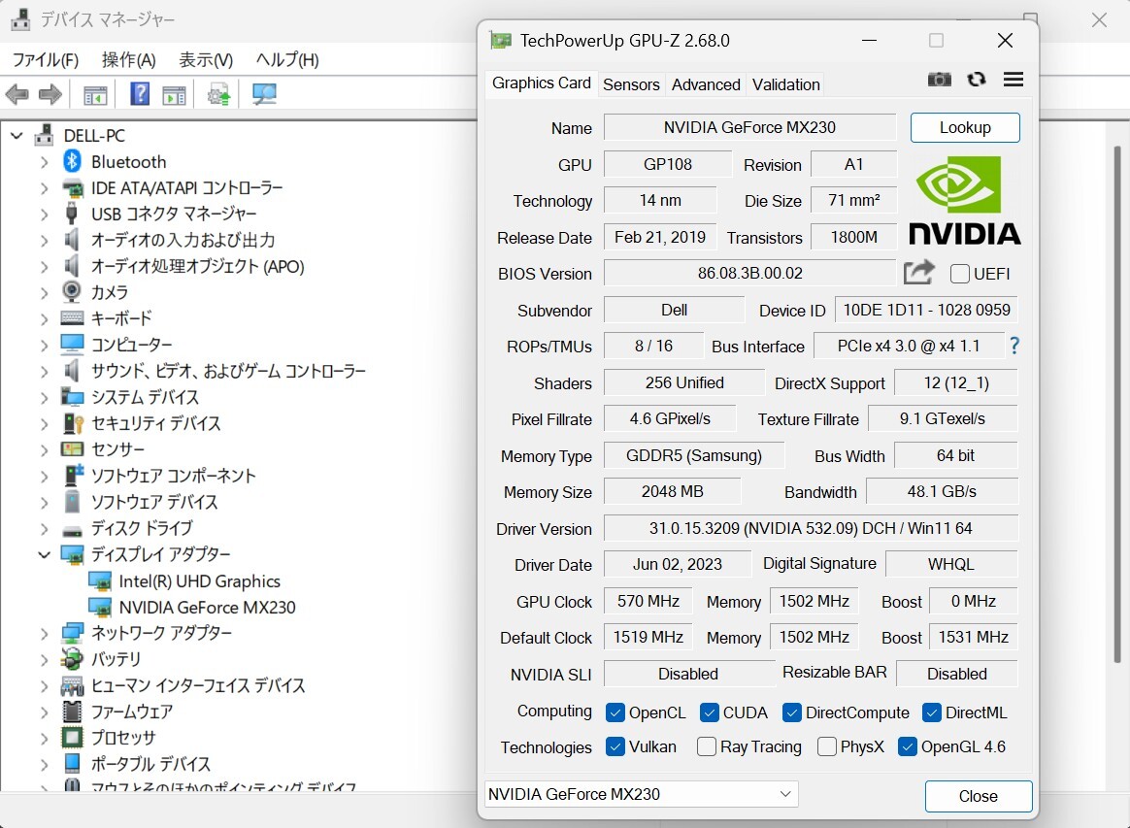Click the Bus Interface question mark icon
Screen dimensions: 1130x828
pos(1014,346)
